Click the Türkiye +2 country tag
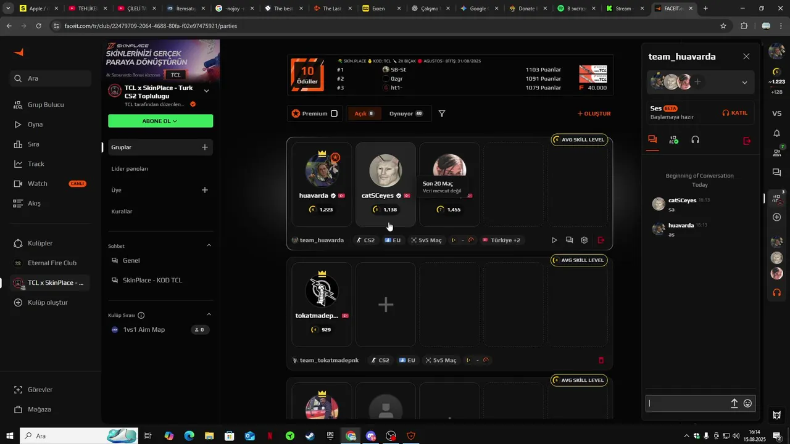This screenshot has height=444, width=790. click(501, 240)
